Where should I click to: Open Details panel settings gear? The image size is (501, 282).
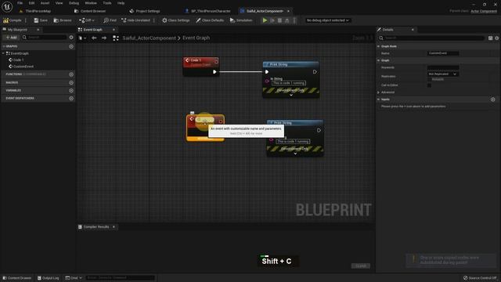pyautogui.click(x=497, y=38)
